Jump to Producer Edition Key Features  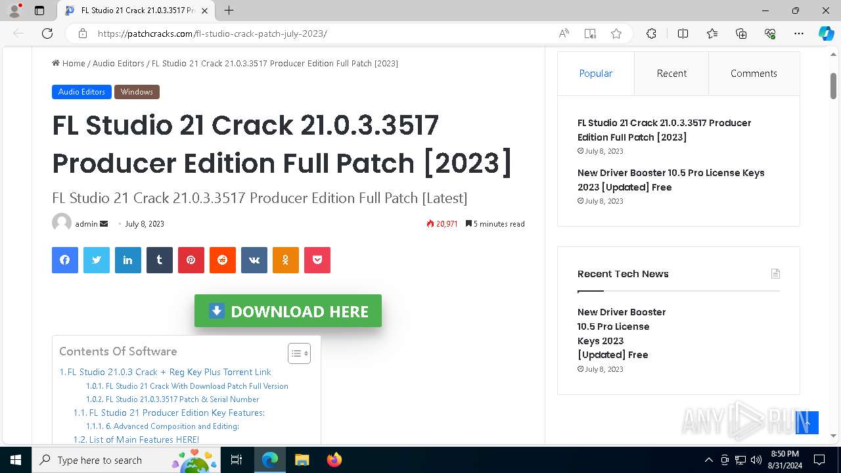[x=169, y=413]
